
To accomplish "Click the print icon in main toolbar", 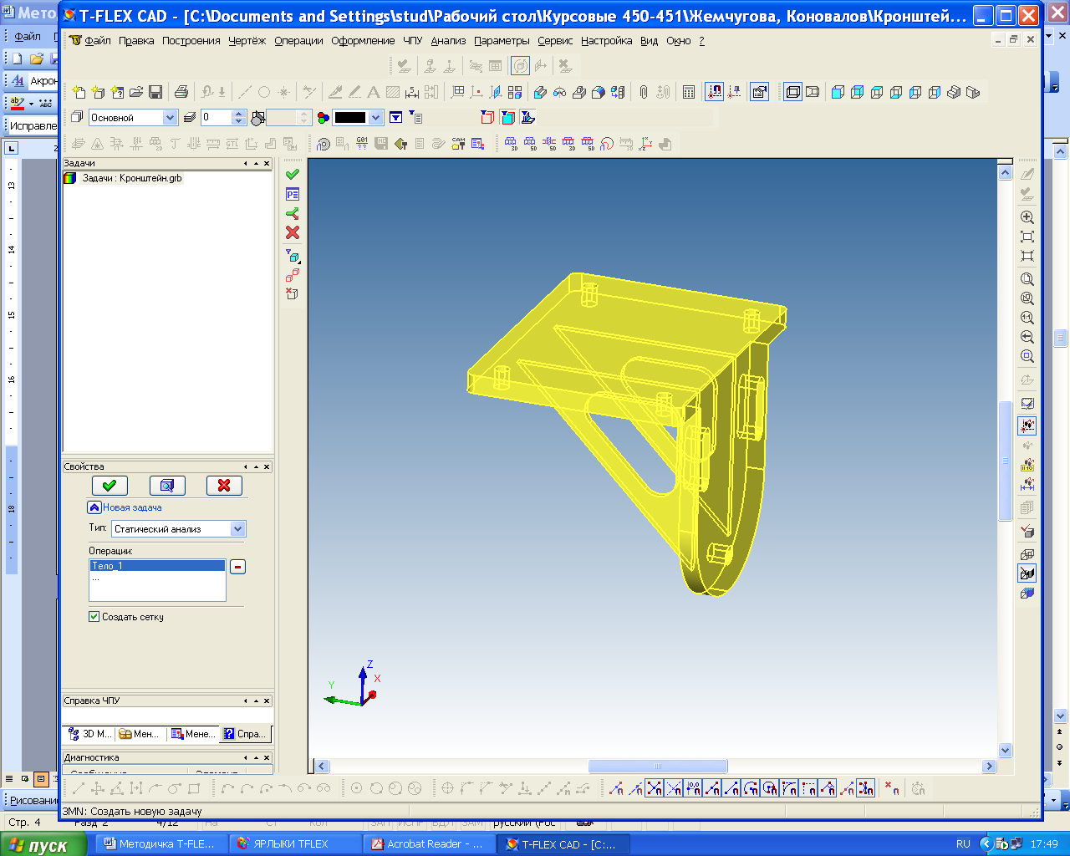I will tap(181, 92).
